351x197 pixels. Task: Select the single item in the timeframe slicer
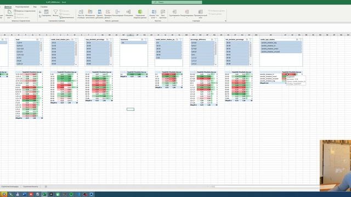tap(134, 43)
